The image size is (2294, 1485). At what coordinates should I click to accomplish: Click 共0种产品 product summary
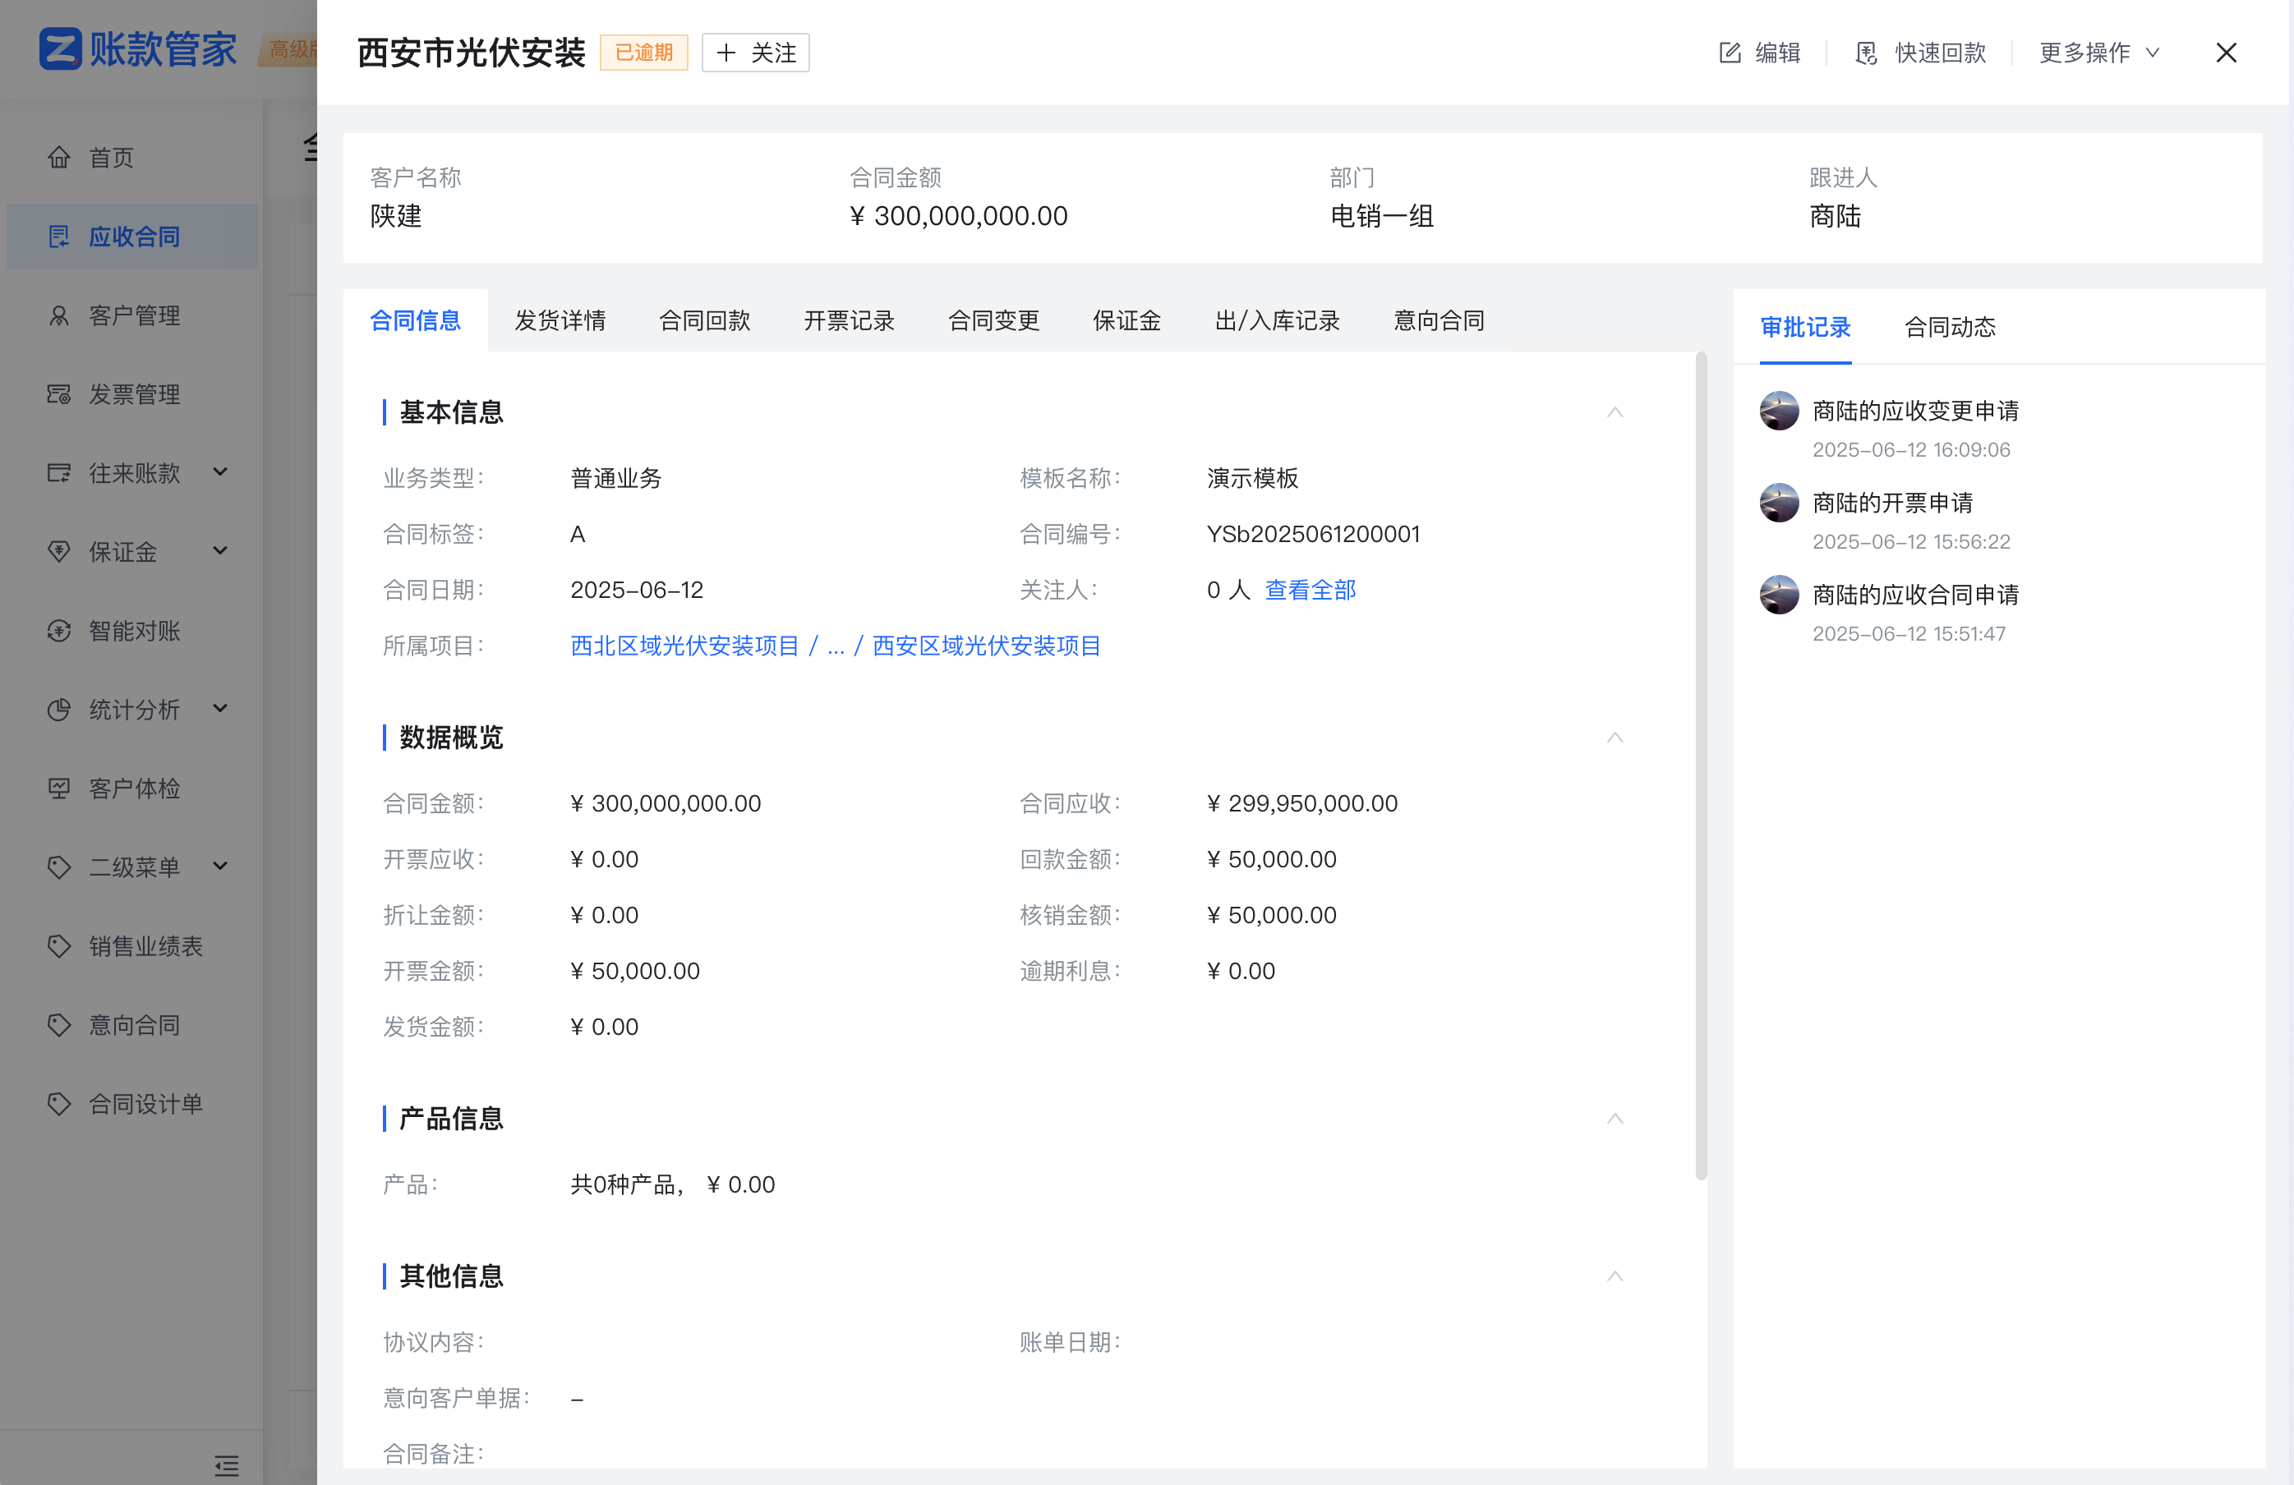click(672, 1185)
